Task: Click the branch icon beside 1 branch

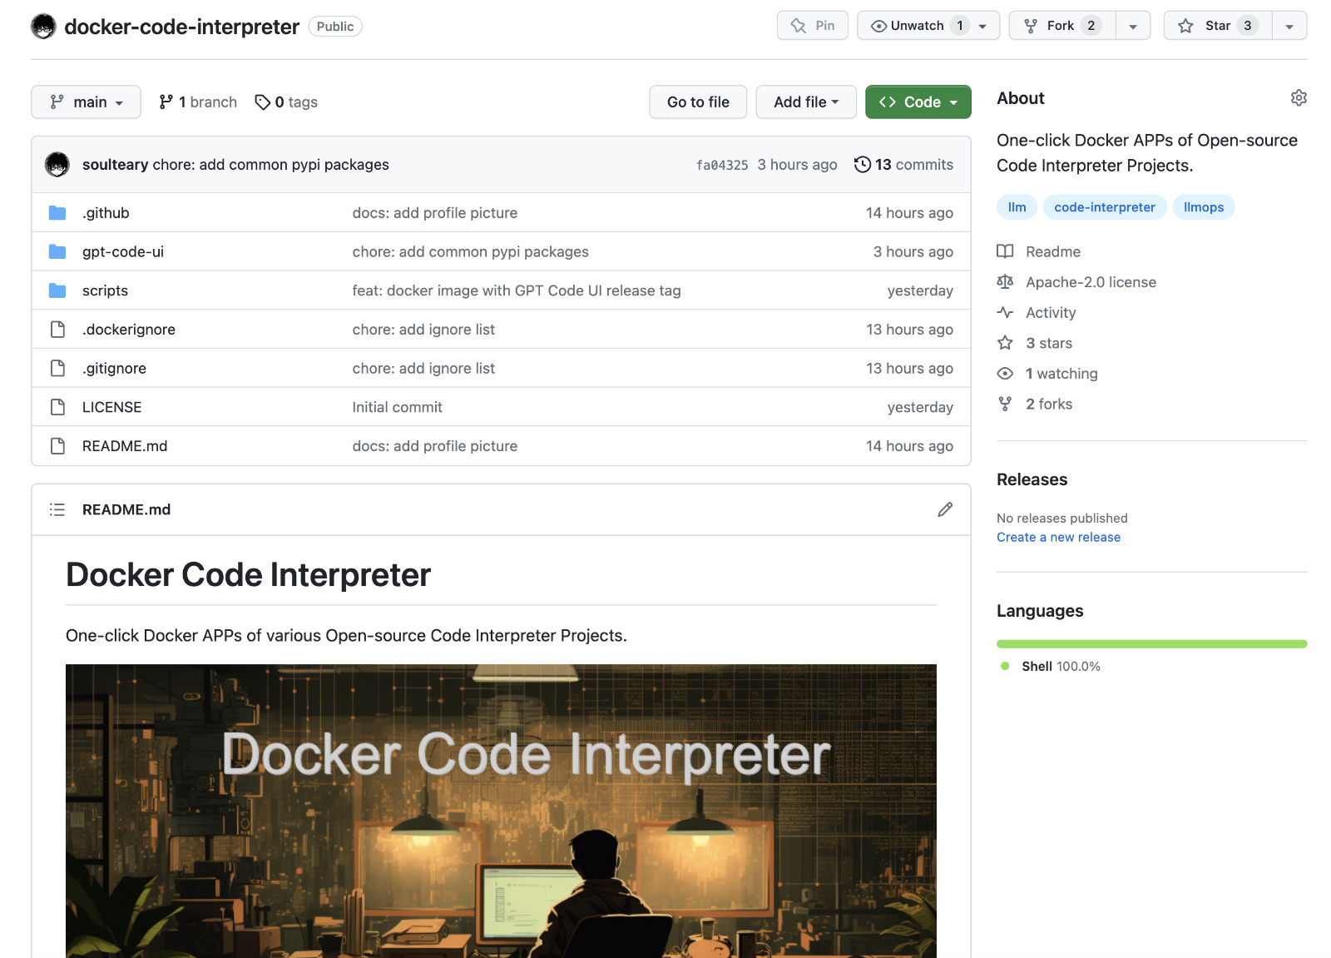Action: click(x=166, y=102)
